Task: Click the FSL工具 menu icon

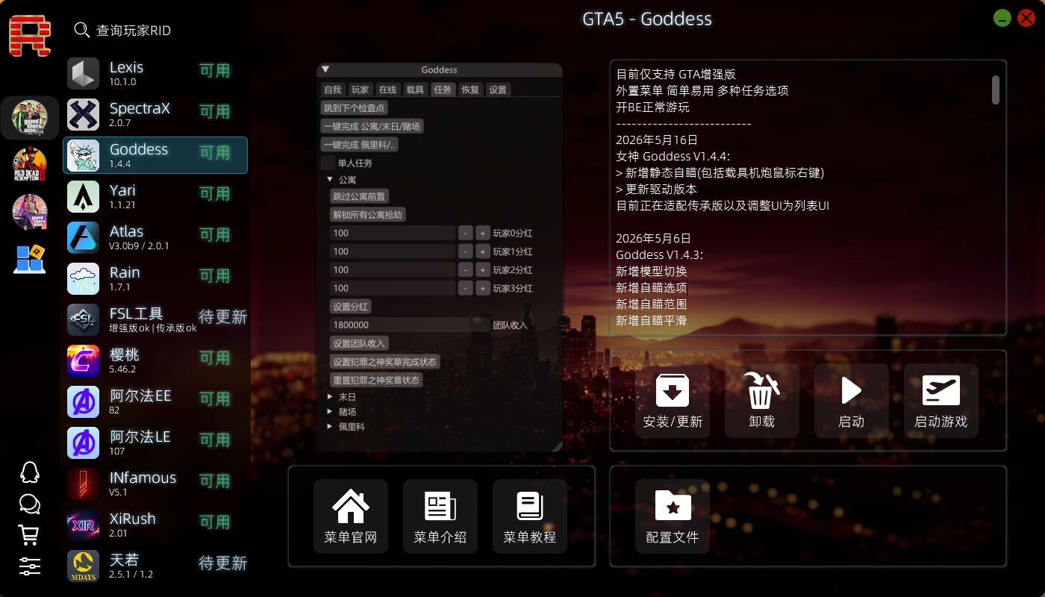Action: (x=83, y=319)
